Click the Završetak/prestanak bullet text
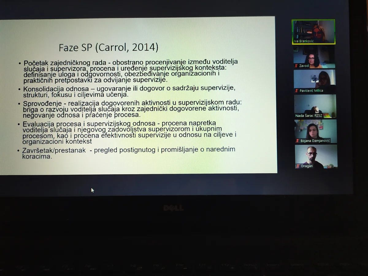 coord(129,152)
